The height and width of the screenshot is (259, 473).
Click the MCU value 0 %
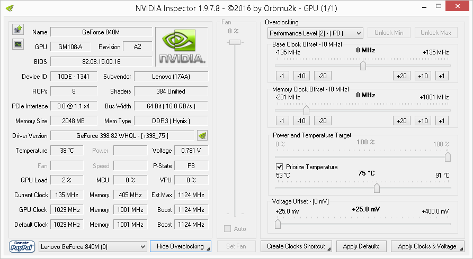(130, 180)
